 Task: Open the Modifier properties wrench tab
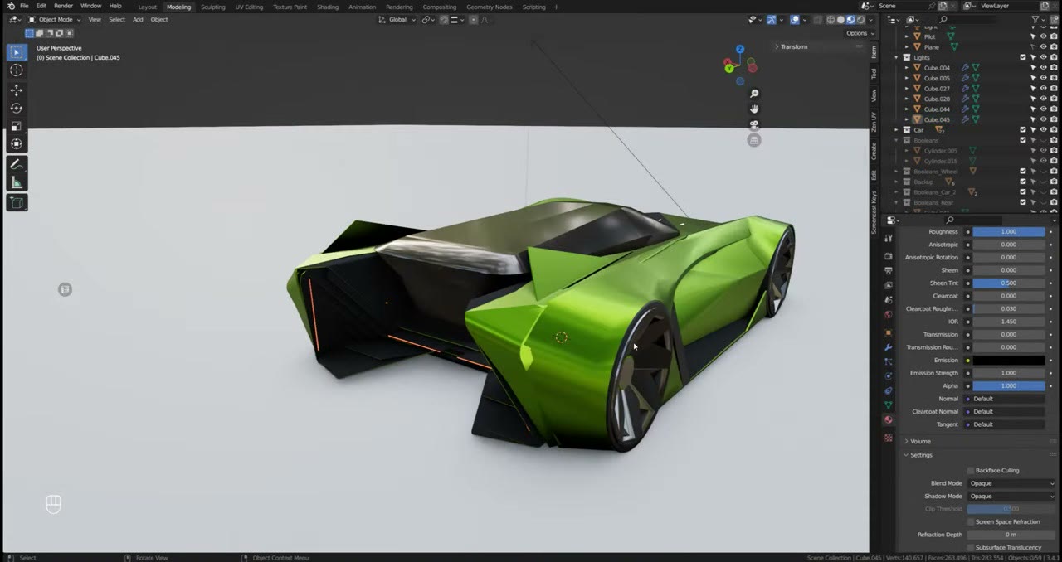tap(889, 346)
